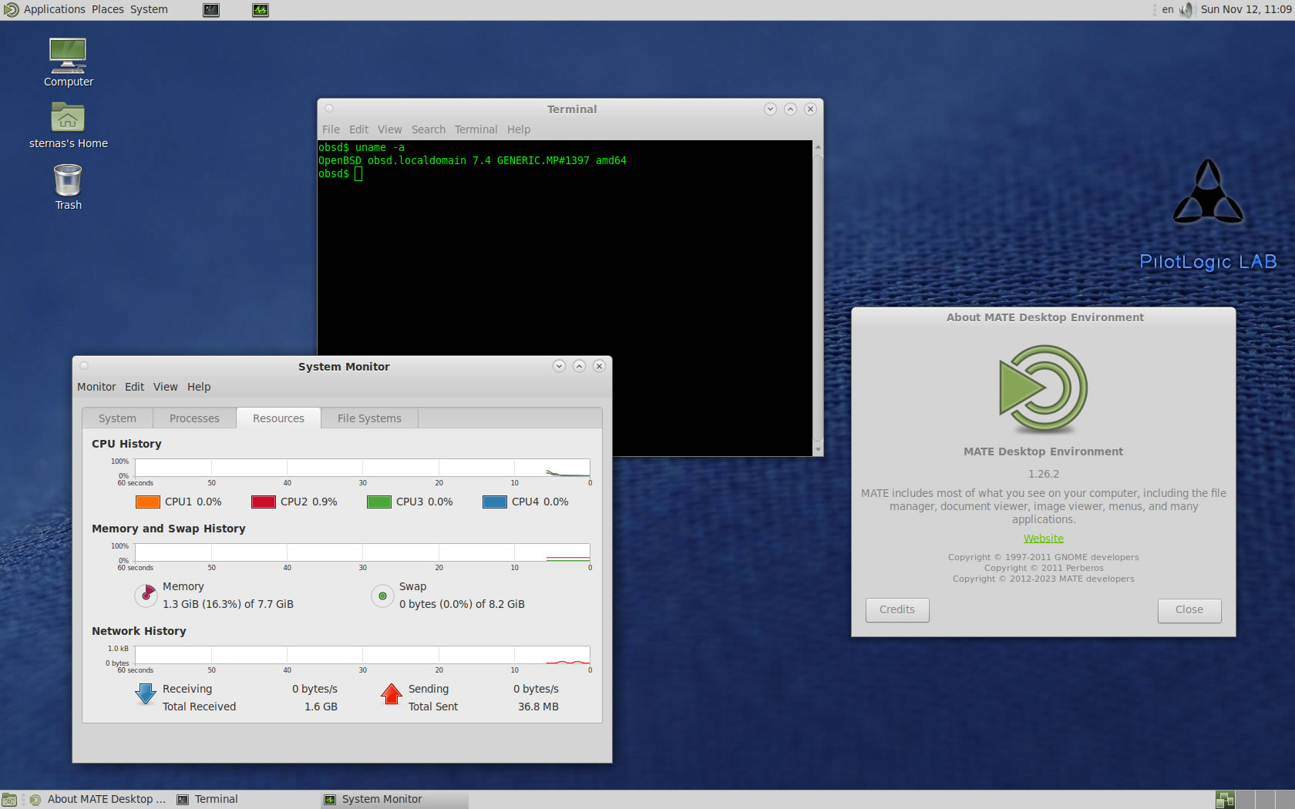1295x809 pixels.
Task: Open Terminal's File menu
Action: 331,129
